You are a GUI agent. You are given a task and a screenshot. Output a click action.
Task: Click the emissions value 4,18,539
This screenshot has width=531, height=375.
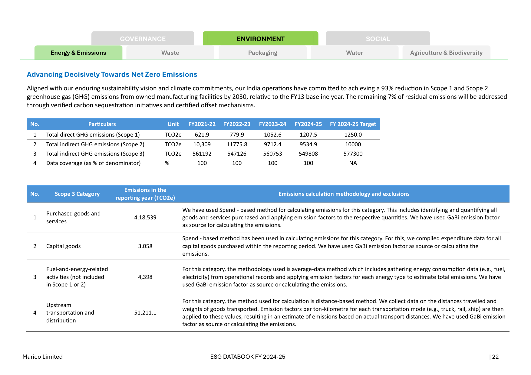pos(145,218)
